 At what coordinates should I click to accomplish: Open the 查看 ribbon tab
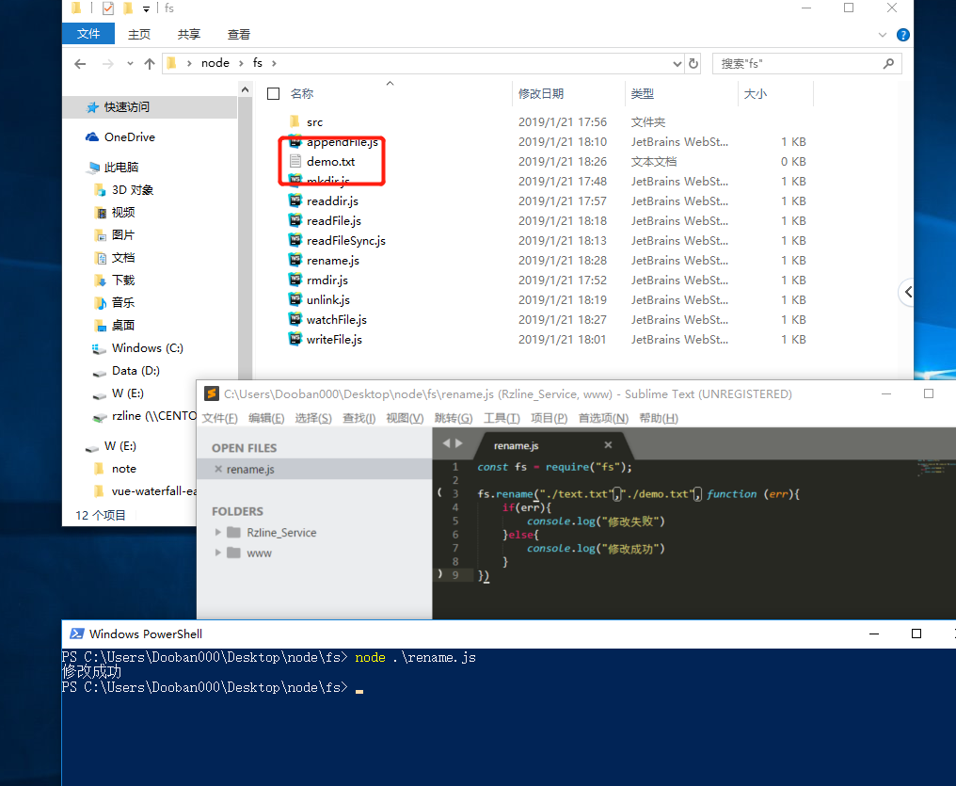click(238, 34)
